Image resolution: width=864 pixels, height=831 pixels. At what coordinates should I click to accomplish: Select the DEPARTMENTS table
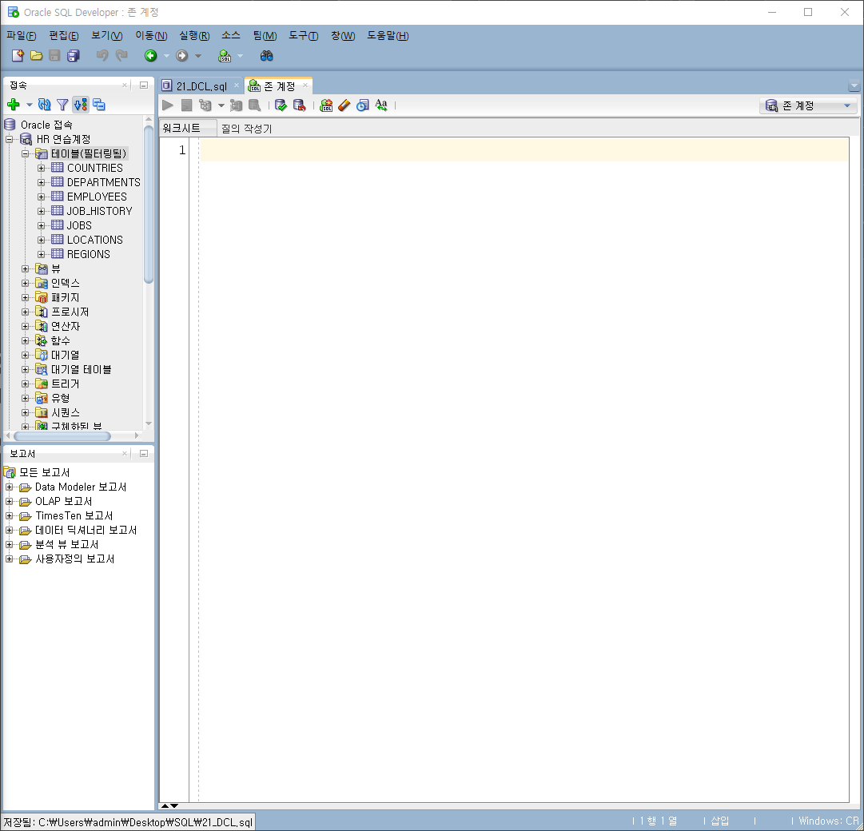pos(104,182)
